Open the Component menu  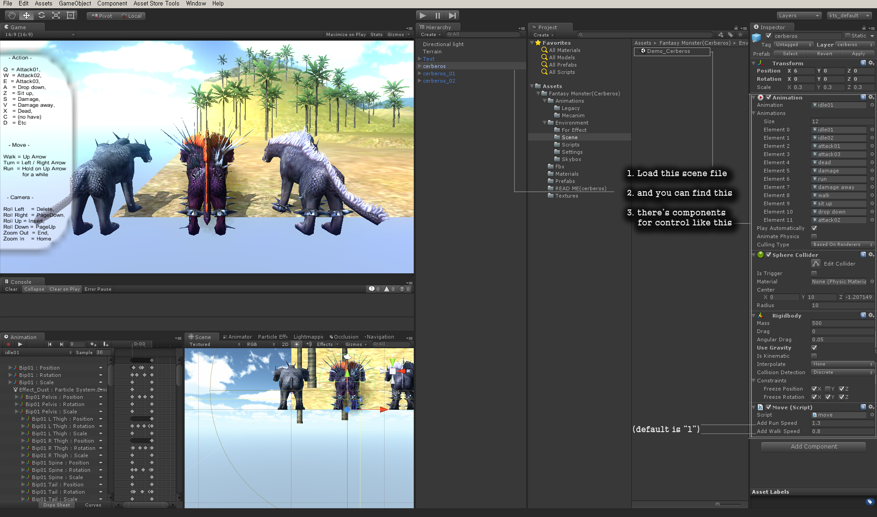pyautogui.click(x=112, y=4)
